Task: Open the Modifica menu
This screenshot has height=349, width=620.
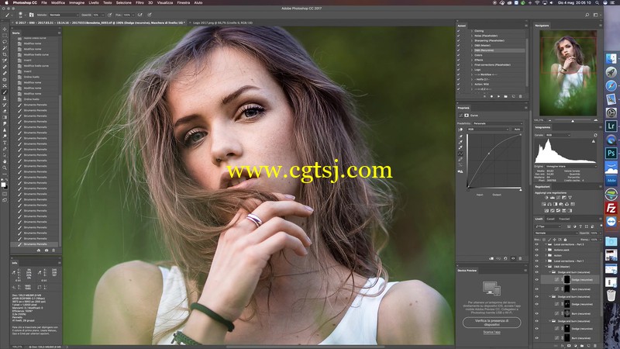Action: point(57,2)
